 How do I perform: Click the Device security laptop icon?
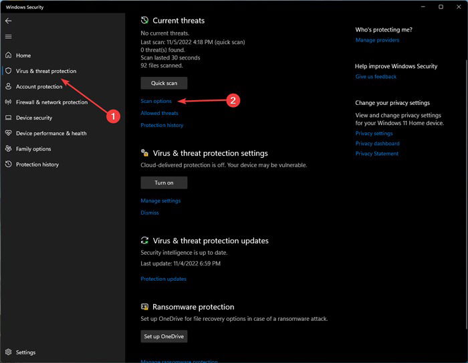(8, 117)
